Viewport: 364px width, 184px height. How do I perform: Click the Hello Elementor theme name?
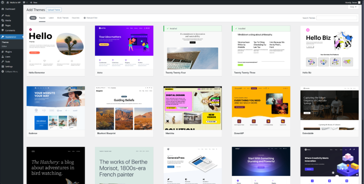37,73
